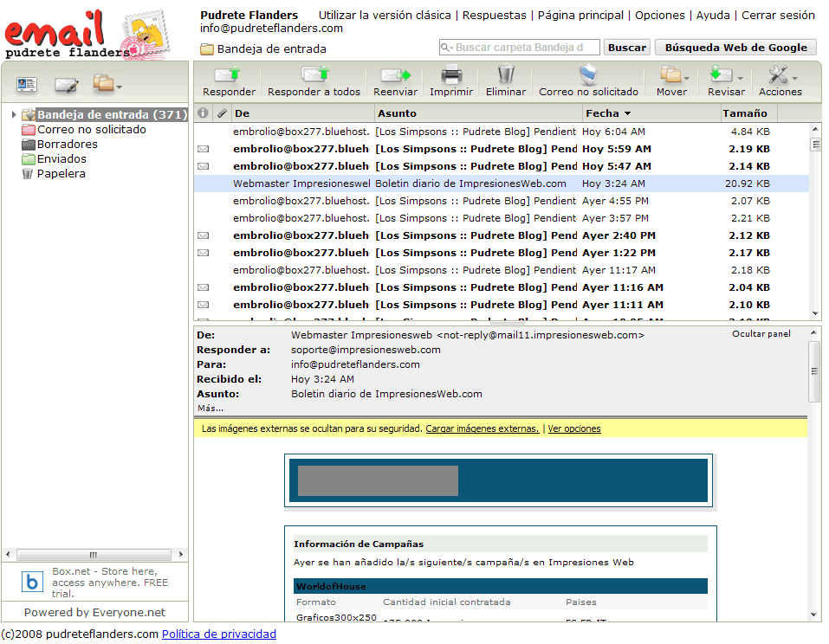Screen dimensions: 829x644
Task: Open the embrolio message from Hoy 6:04 AM
Action: pos(502,132)
